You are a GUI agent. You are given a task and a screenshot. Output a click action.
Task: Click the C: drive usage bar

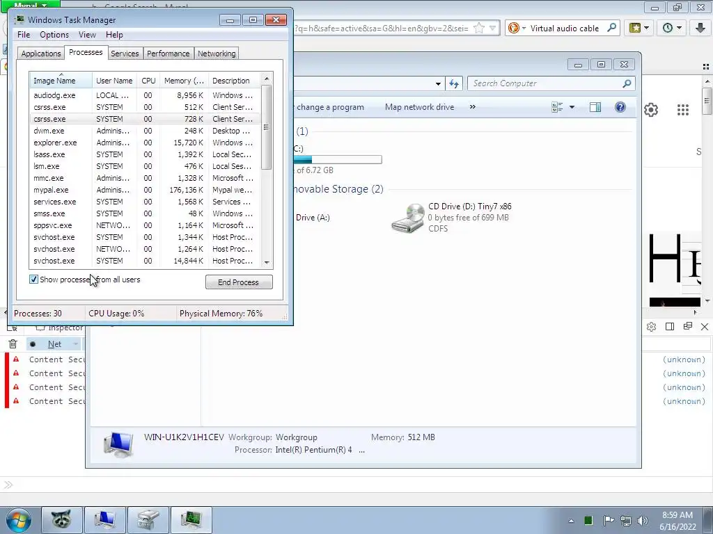tap(338, 159)
